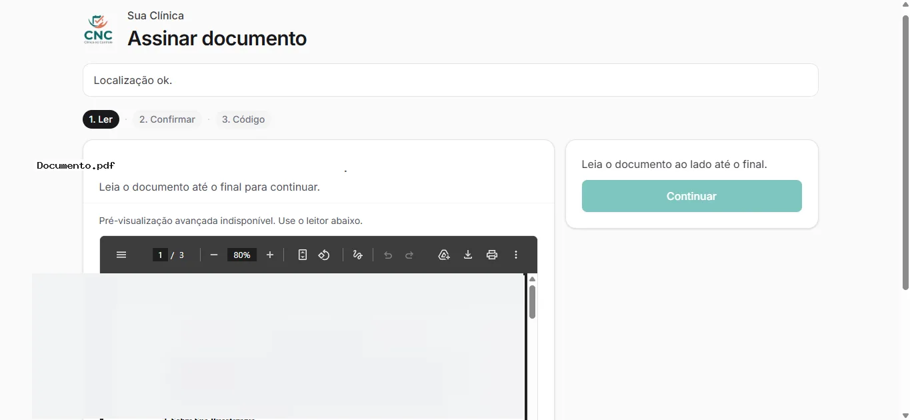
Task: Click the PDF scrollbar up arrow
Action: pyautogui.click(x=533, y=279)
